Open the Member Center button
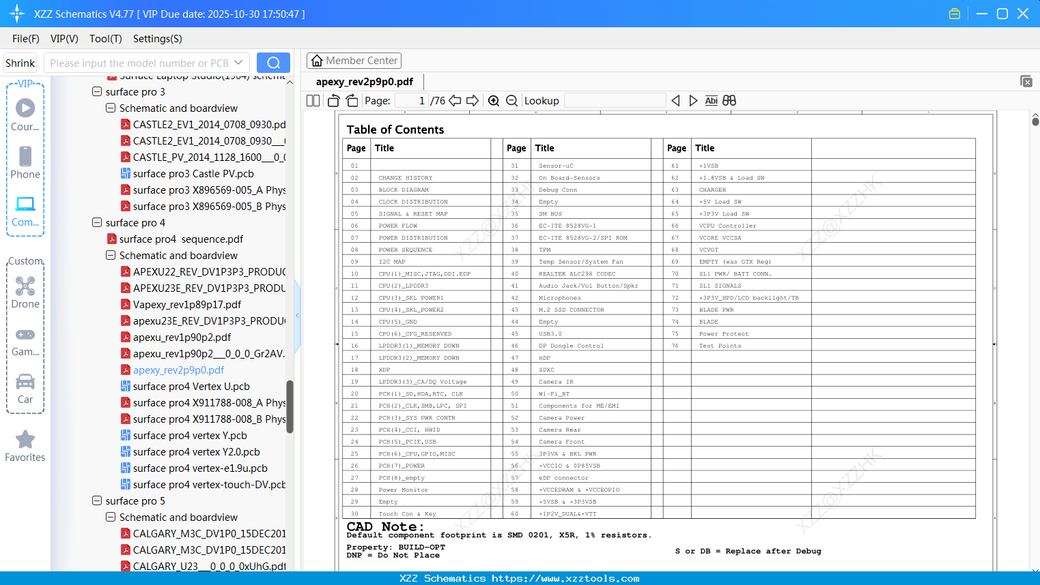 click(354, 61)
